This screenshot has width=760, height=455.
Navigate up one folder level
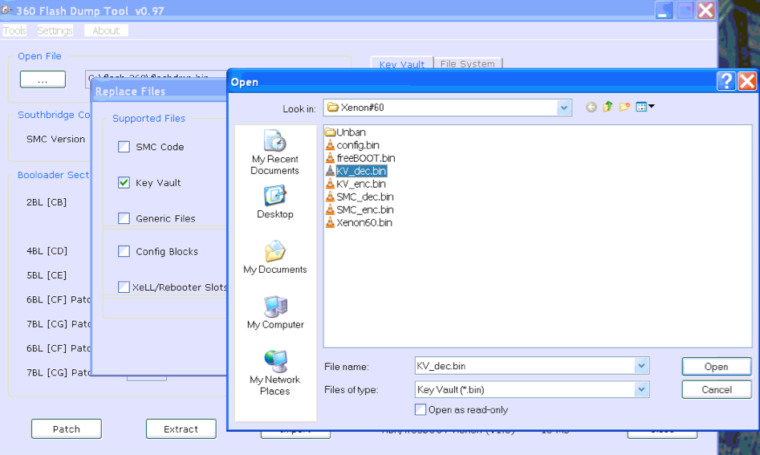pyautogui.click(x=608, y=108)
